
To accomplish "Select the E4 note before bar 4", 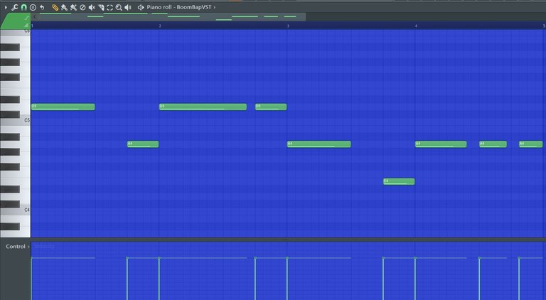I will pyautogui.click(x=399, y=181).
